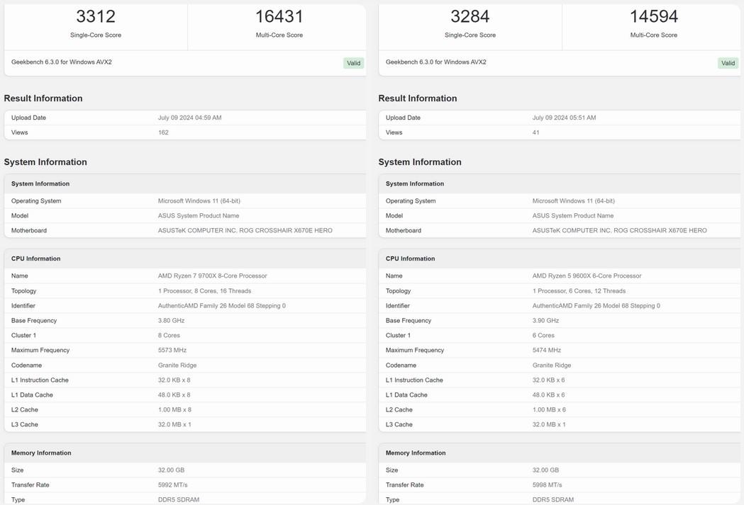This screenshot has height=505, width=744.
Task: Click the 5992 MT/s transfer rate value
Action: pos(173,484)
